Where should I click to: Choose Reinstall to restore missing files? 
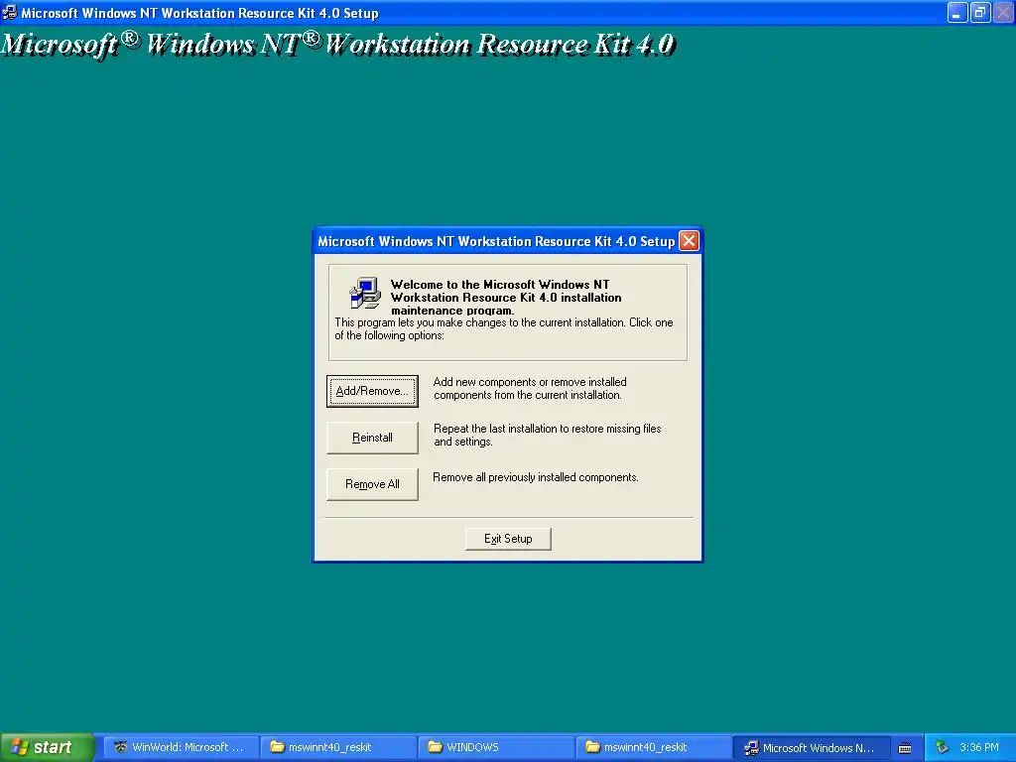click(x=372, y=438)
